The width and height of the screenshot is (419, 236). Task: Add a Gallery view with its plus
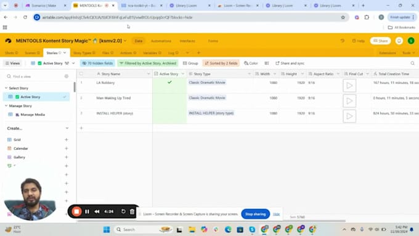(67, 157)
